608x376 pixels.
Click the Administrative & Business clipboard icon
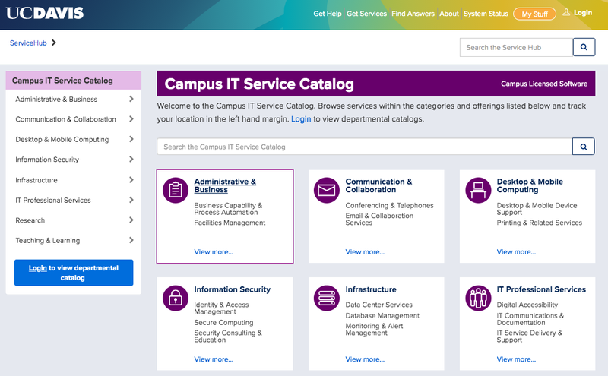coord(176,191)
